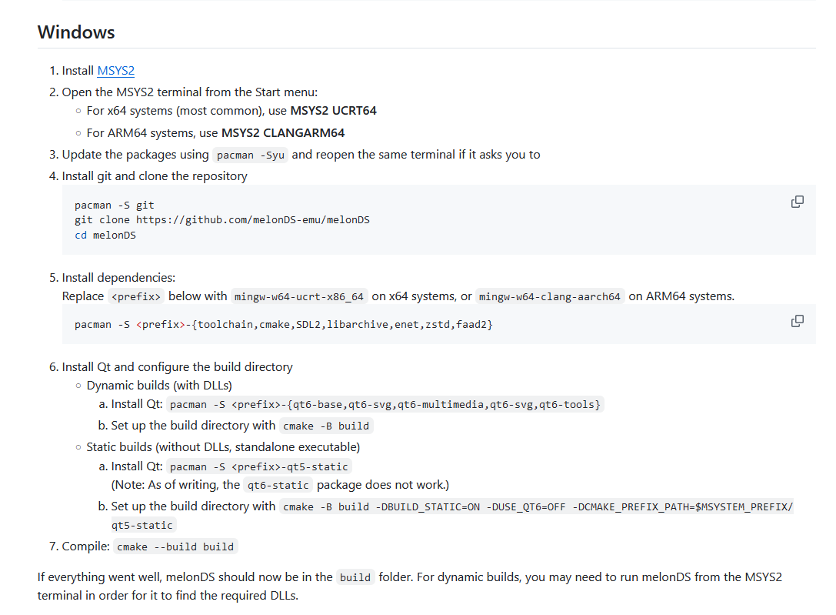
Task: Click the qt5-static pacman install command
Action: click(x=259, y=467)
